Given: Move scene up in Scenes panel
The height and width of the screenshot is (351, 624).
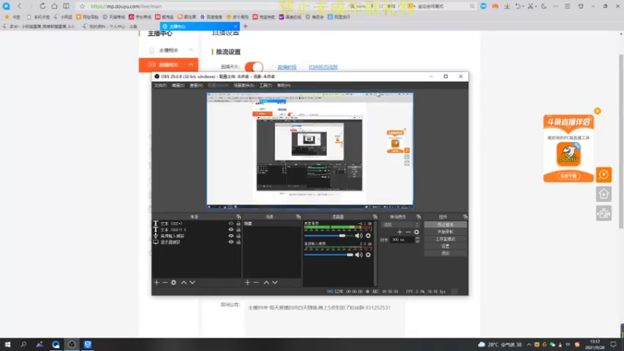Looking at the screenshot, I should pyautogui.click(x=266, y=282).
